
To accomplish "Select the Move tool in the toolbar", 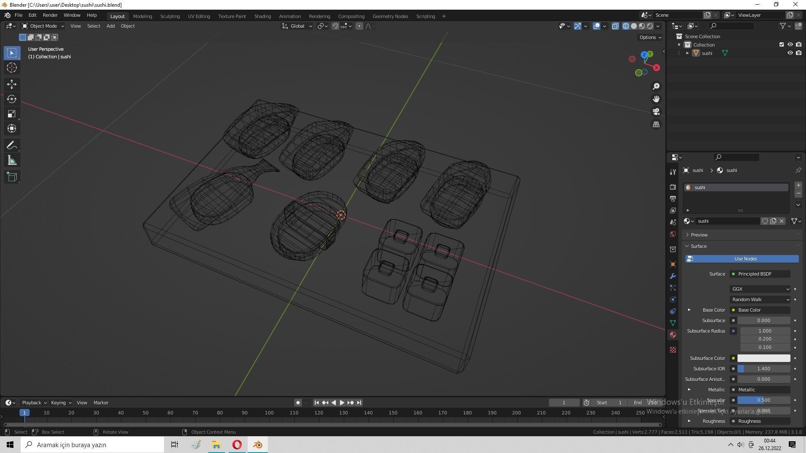I will tap(12, 84).
